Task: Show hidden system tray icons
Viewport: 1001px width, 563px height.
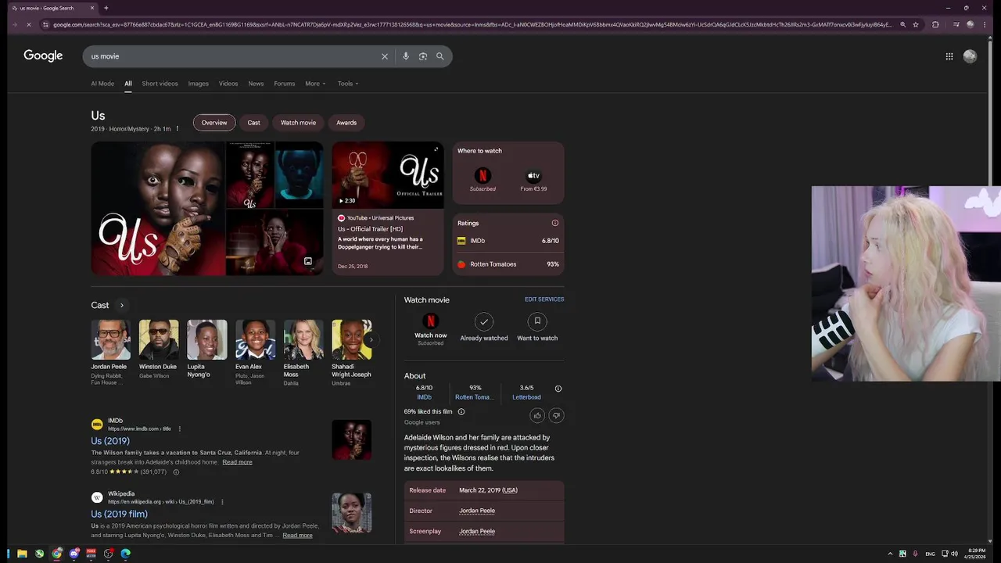Action: [x=890, y=554]
